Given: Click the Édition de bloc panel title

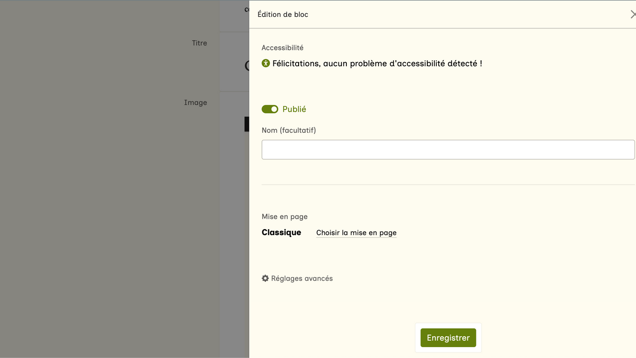Looking at the screenshot, I should click(x=283, y=14).
